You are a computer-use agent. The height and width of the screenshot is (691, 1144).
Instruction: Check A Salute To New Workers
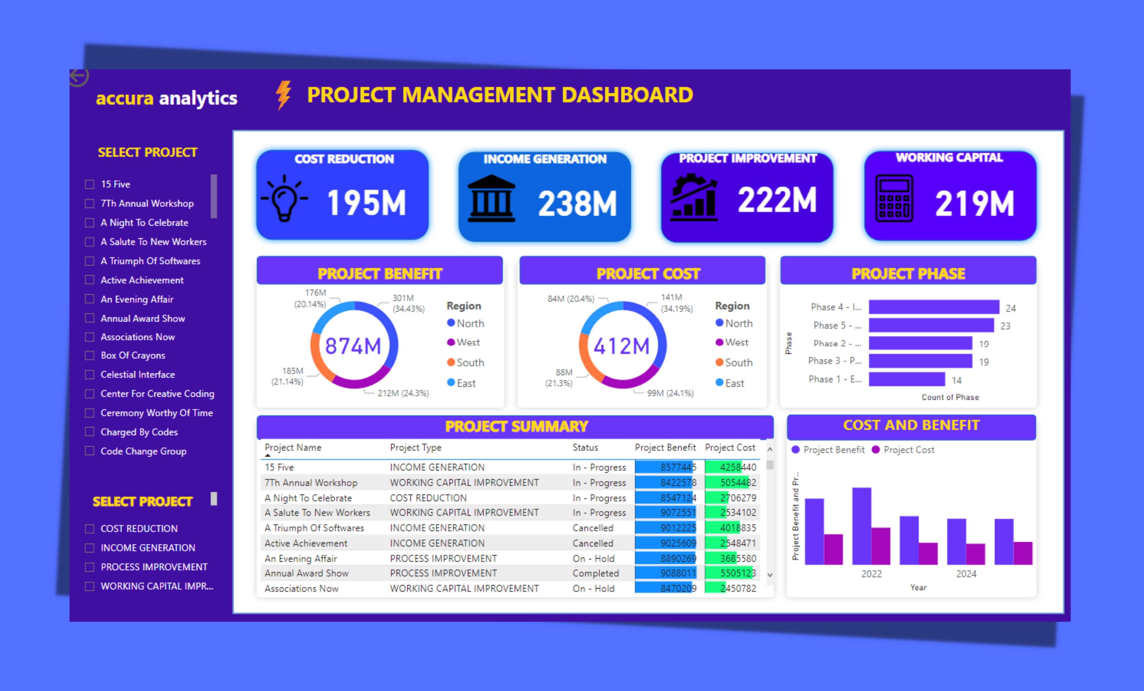[90, 241]
